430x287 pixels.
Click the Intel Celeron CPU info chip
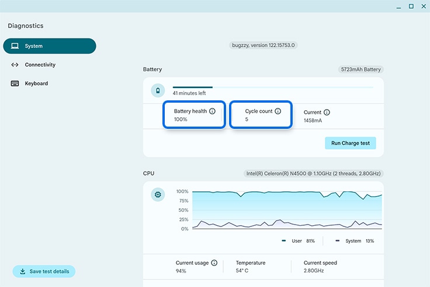coord(313,173)
